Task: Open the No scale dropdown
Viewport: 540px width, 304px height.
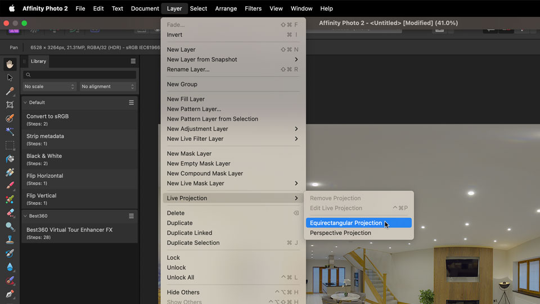Action: [x=49, y=87]
